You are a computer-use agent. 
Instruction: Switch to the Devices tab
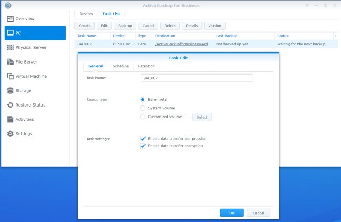pos(86,14)
